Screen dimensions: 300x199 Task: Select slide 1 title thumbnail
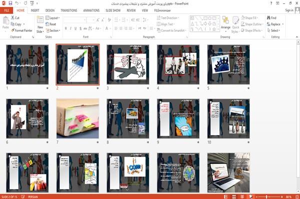27,64
